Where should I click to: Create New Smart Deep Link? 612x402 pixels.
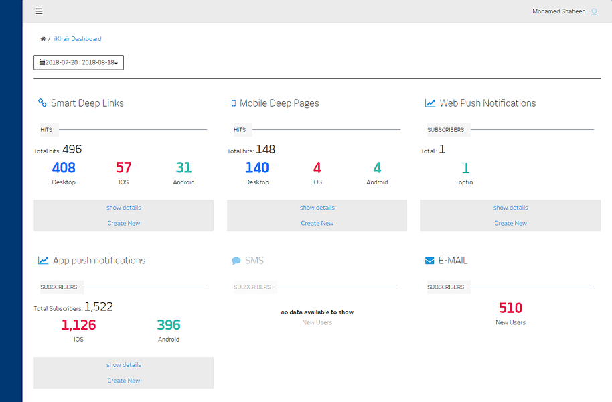click(x=124, y=223)
